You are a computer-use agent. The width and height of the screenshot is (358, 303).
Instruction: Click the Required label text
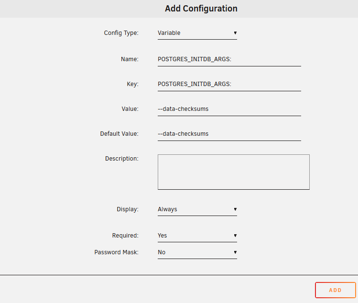pyautogui.click(x=125, y=236)
